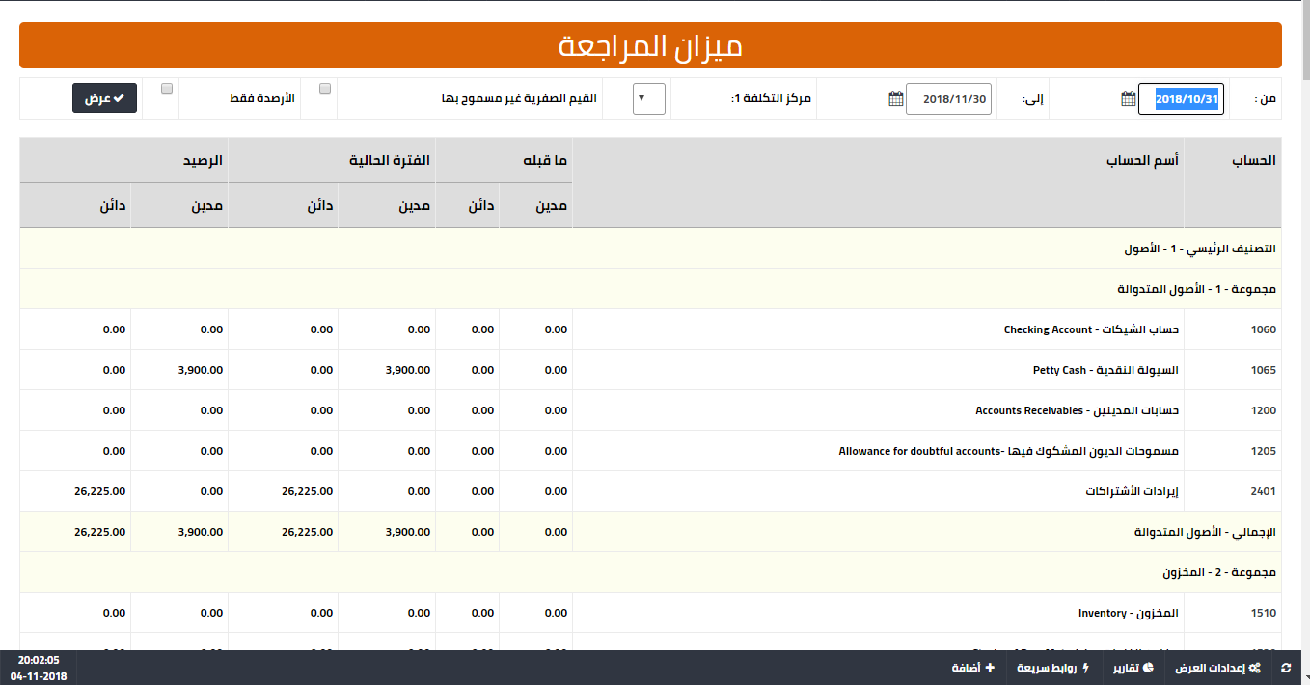Image resolution: width=1310 pixels, height=685 pixels.
Task: Click the ميزان المراجعة page title banner
Action: (650, 46)
